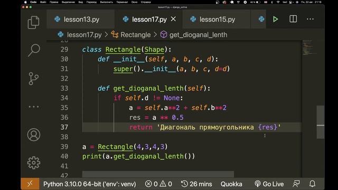
Task: Click 'print' on line 40
Action: pyautogui.click(x=92, y=156)
